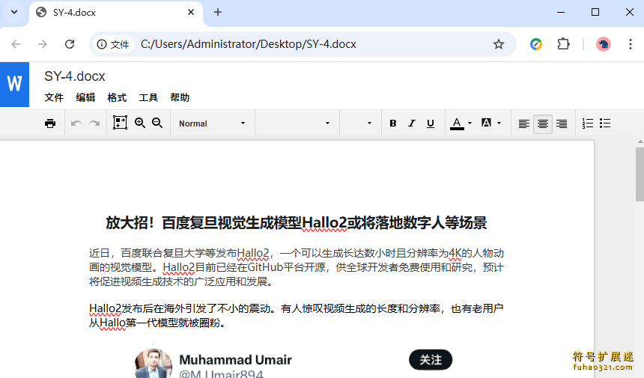
Task: Go back in browser history
Action: (16, 44)
